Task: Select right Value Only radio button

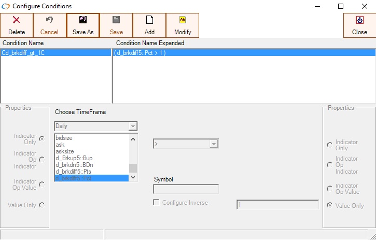Action: click(330, 206)
